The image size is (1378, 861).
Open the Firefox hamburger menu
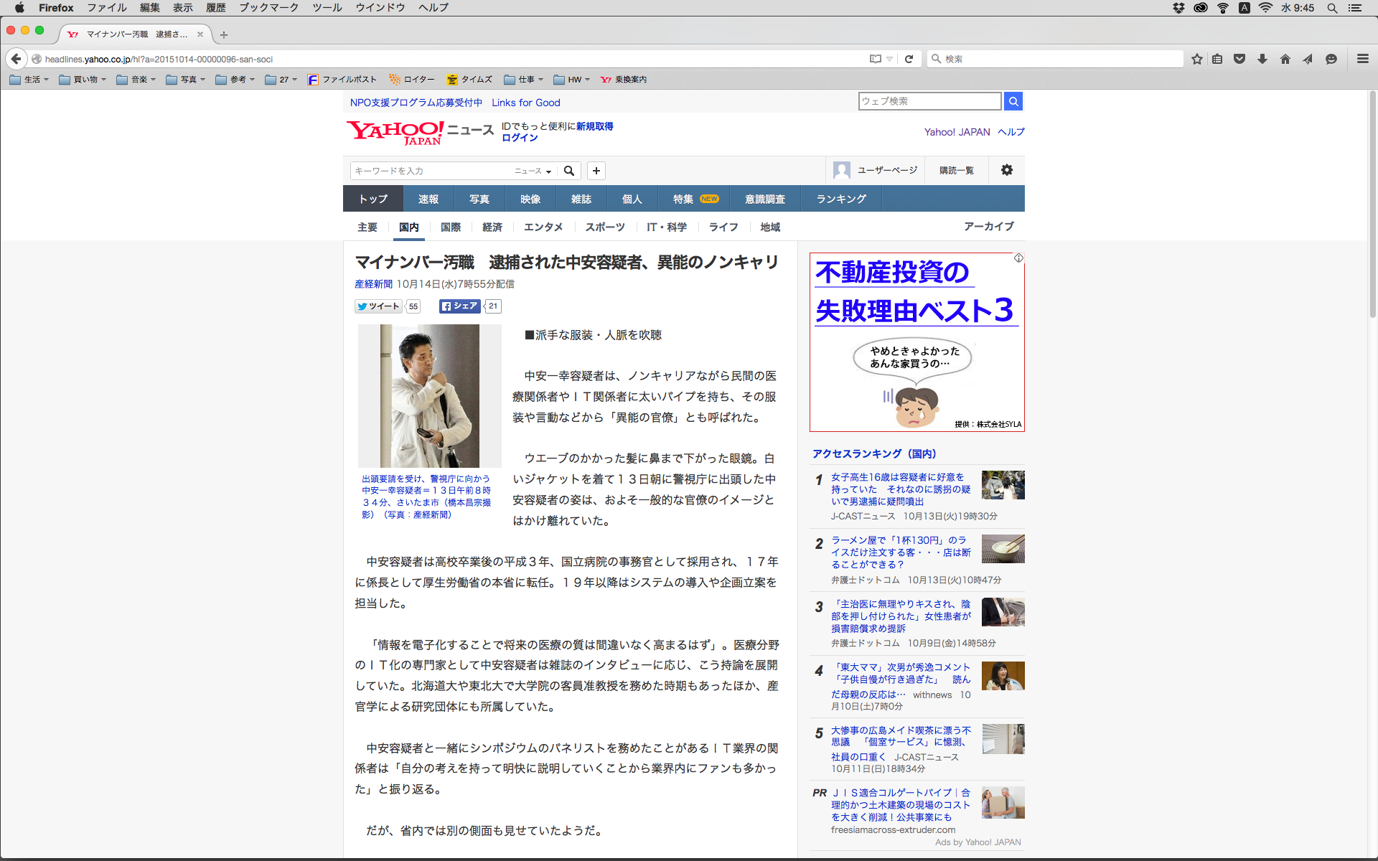(1362, 59)
